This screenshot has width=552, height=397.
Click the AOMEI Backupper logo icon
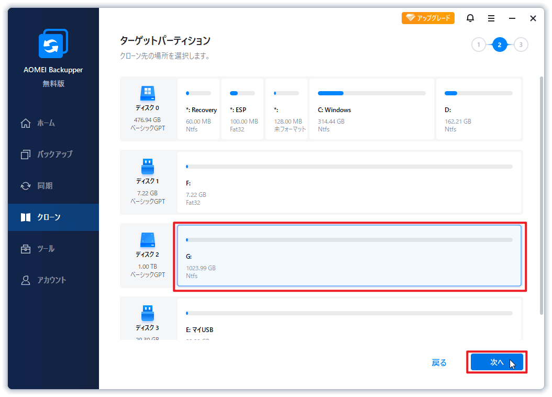click(x=53, y=43)
